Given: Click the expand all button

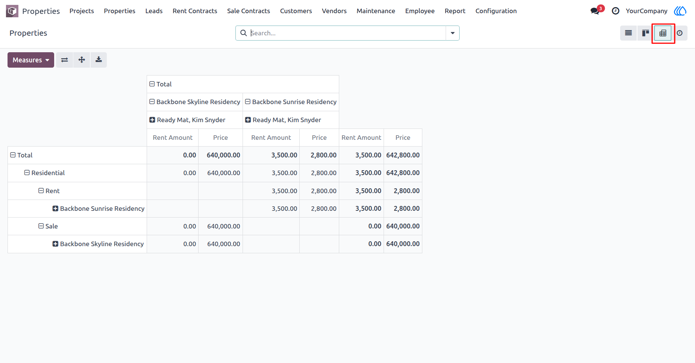Looking at the screenshot, I should [82, 60].
